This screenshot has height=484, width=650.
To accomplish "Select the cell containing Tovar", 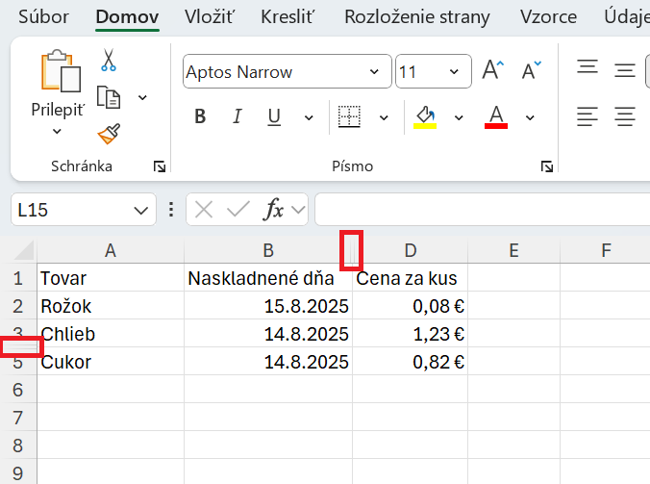I will pos(111,278).
